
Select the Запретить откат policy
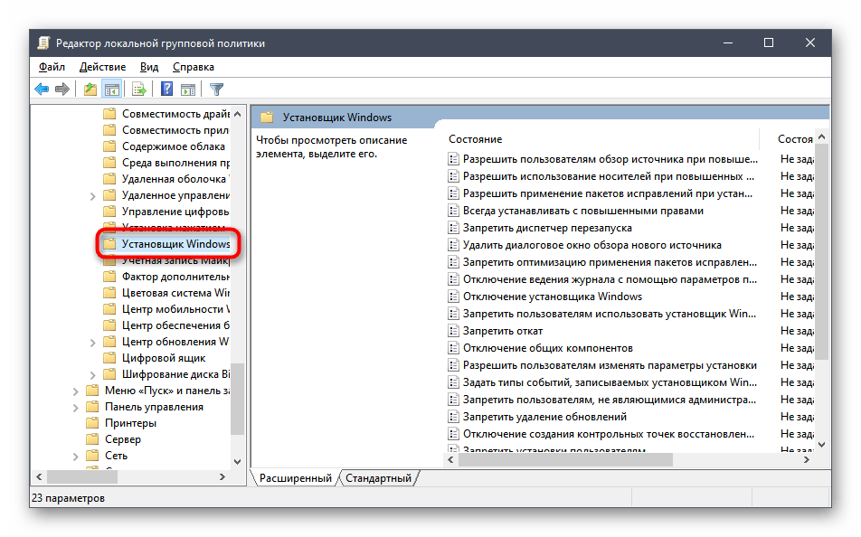coord(503,331)
